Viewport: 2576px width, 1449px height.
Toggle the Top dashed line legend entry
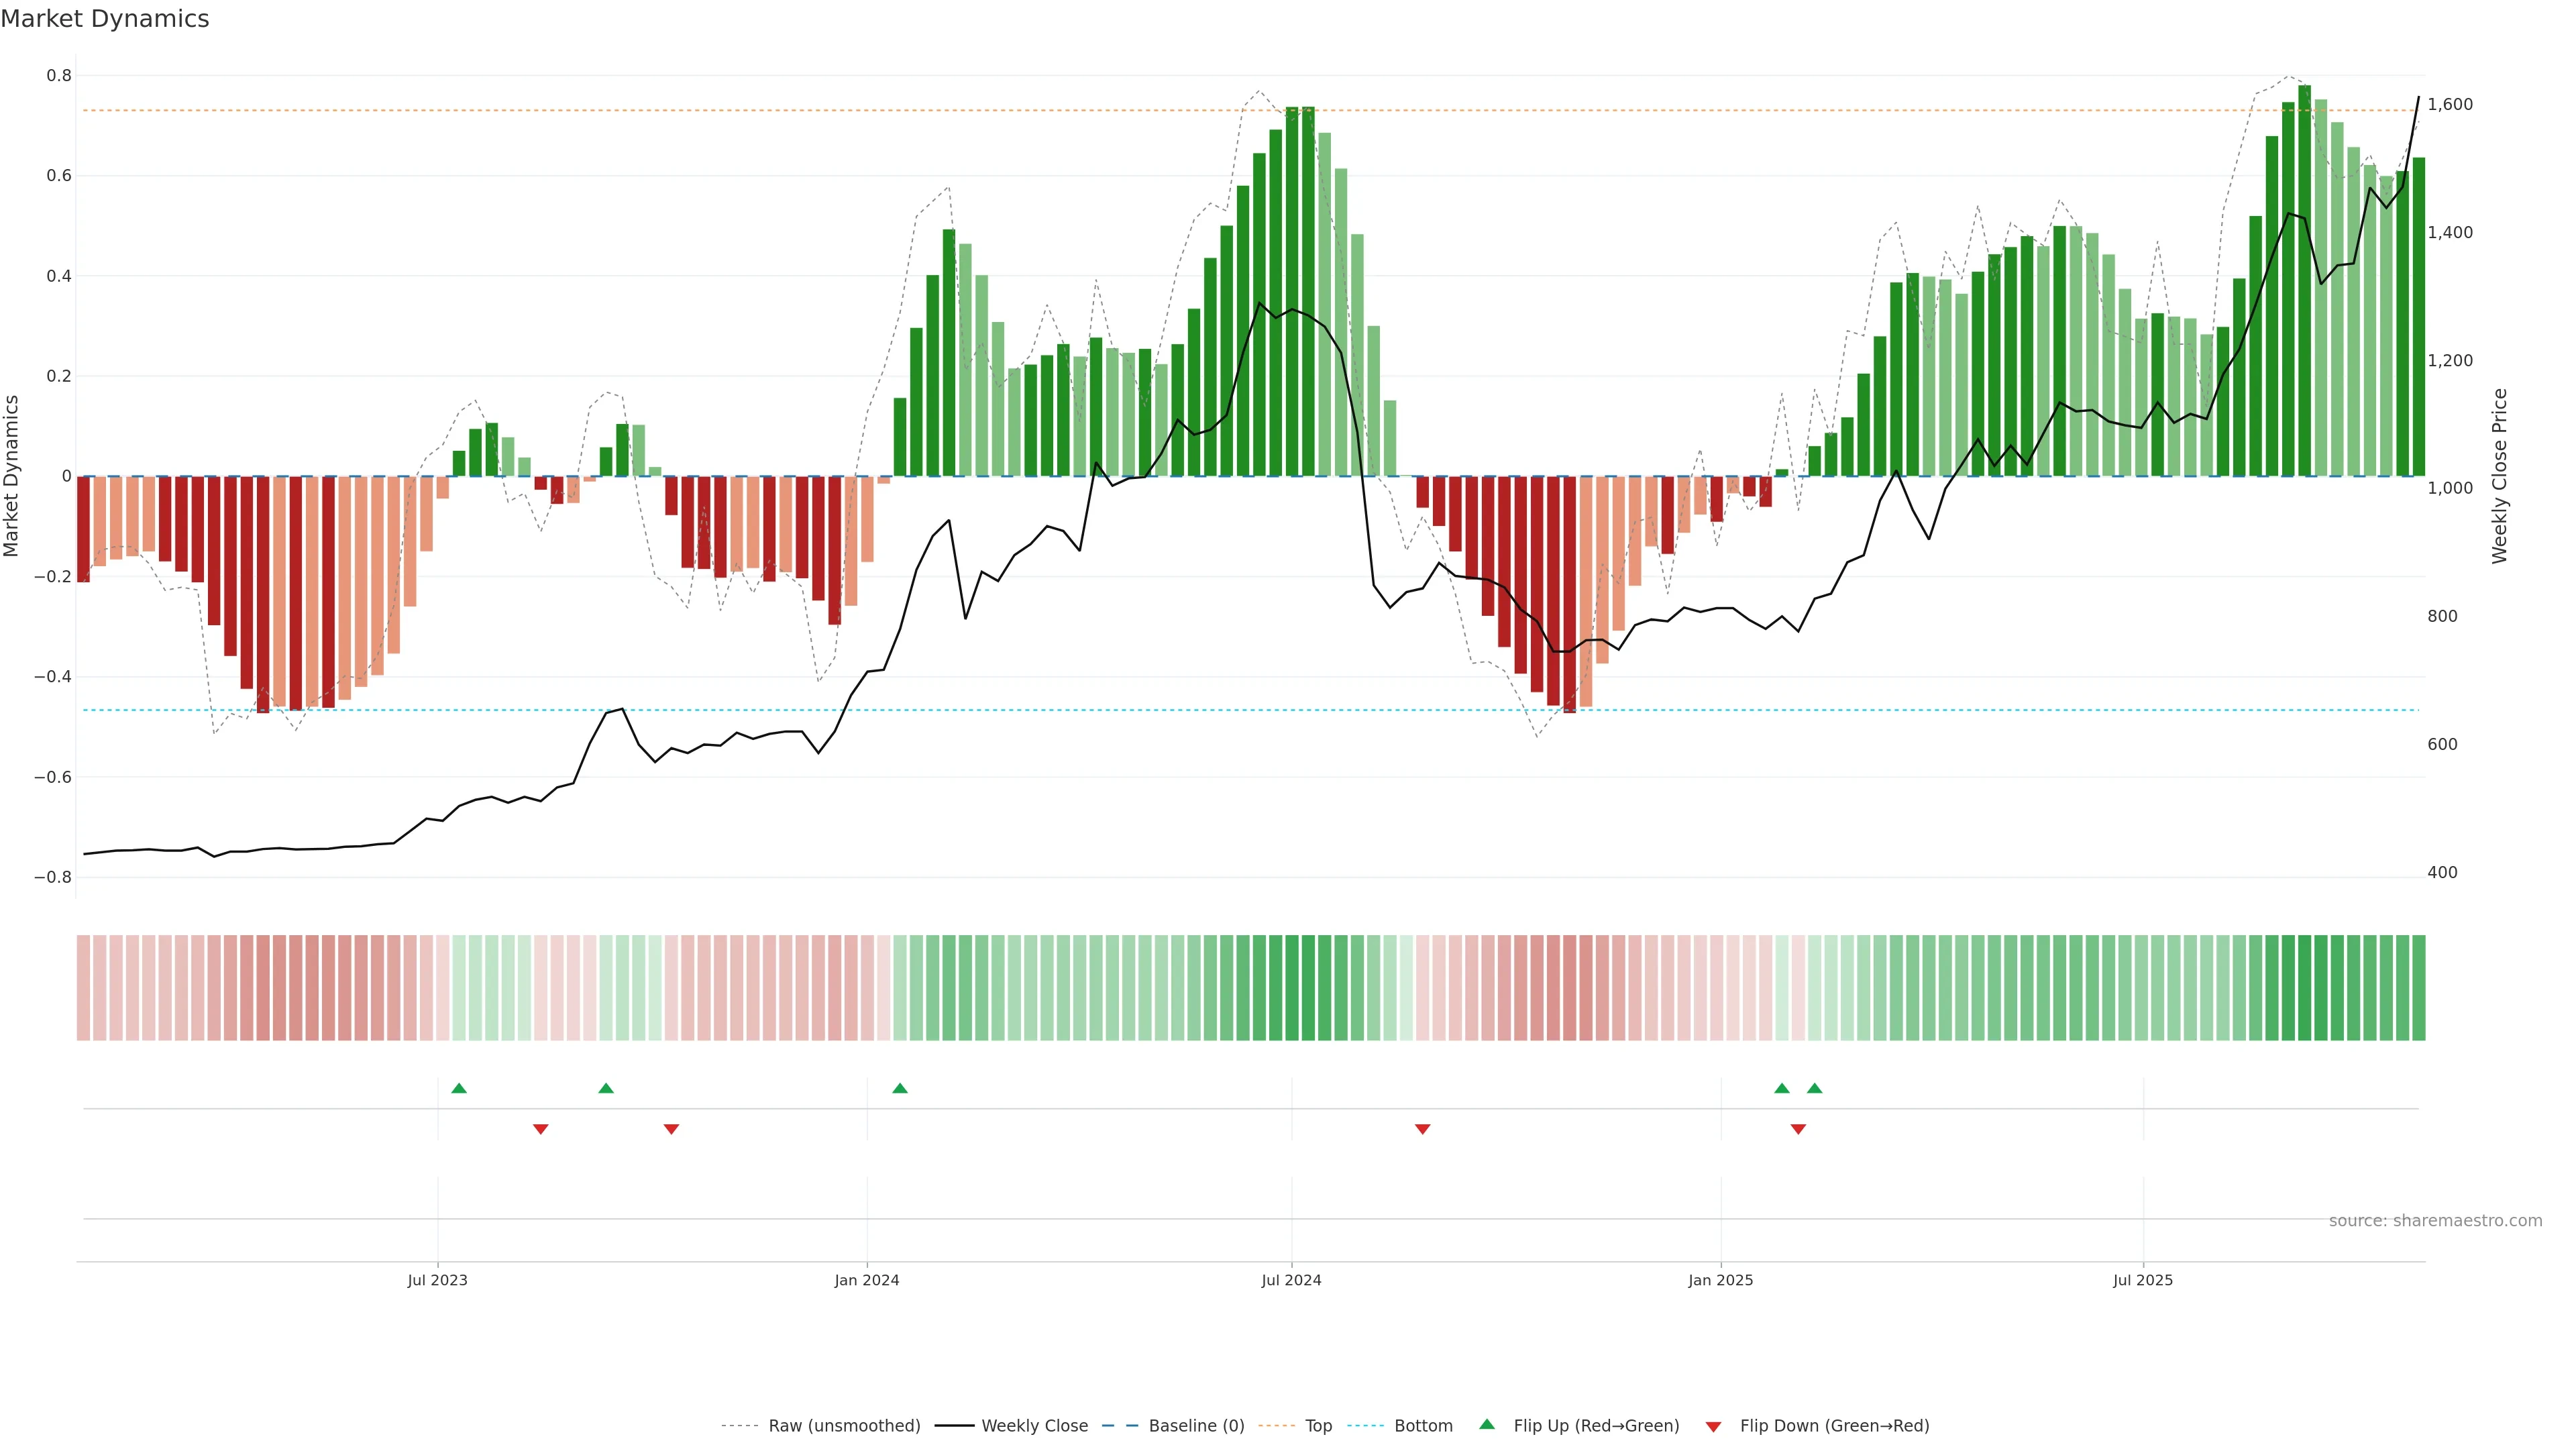(1318, 1426)
